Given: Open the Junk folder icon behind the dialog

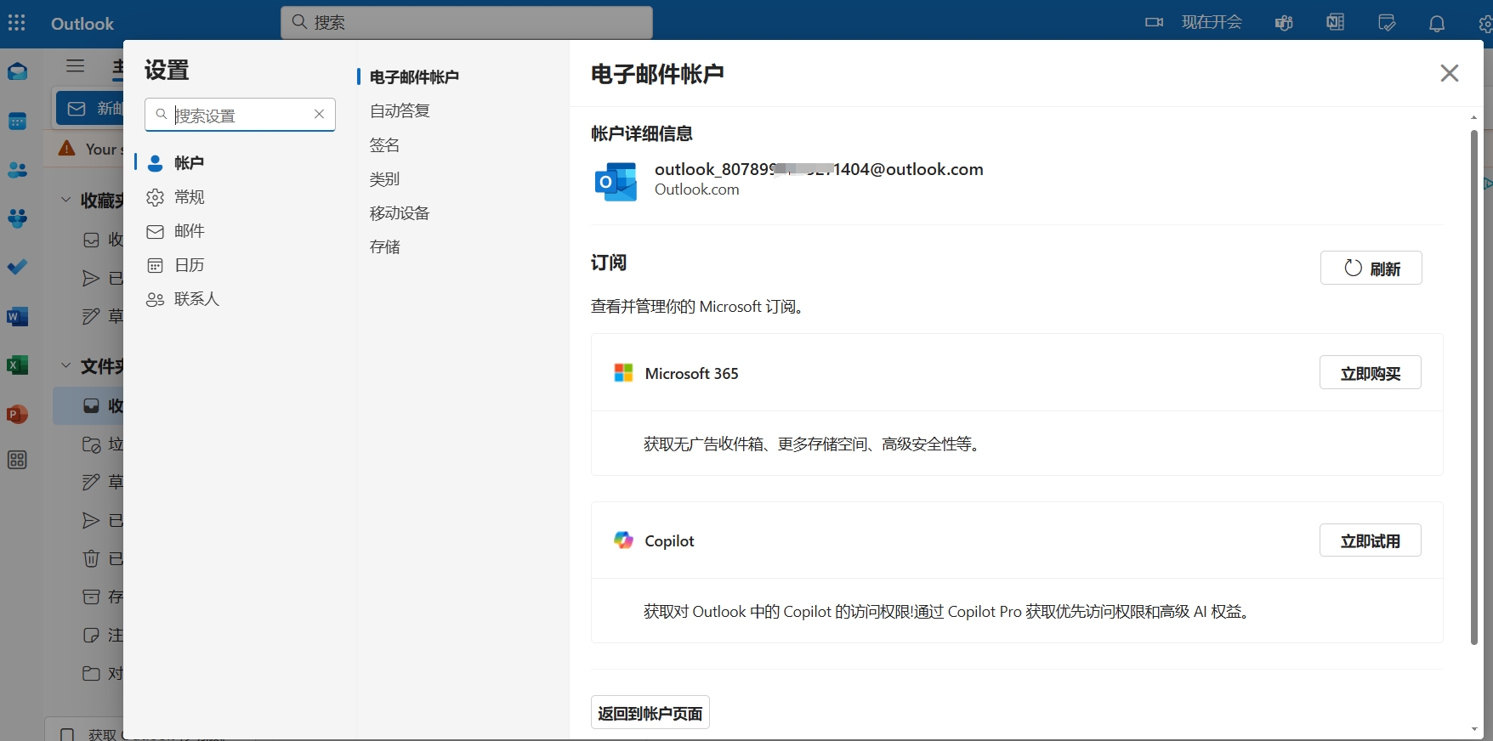Looking at the screenshot, I should (x=91, y=444).
